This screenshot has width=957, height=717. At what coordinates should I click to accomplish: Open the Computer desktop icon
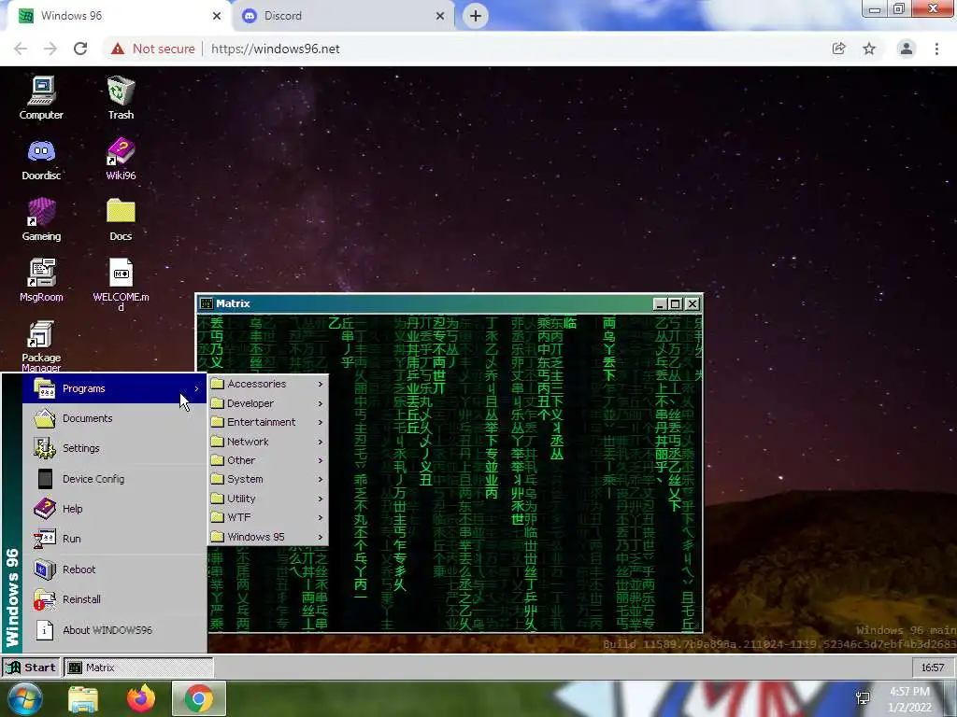[x=41, y=97]
